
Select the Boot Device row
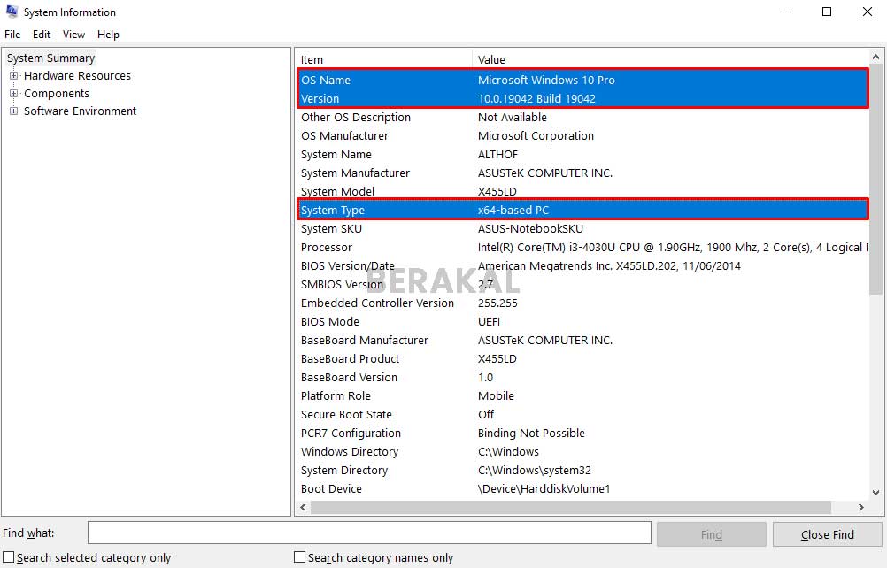click(x=582, y=489)
